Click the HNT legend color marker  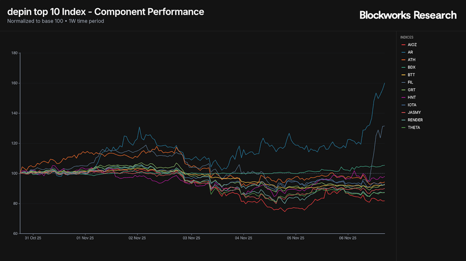click(x=403, y=97)
